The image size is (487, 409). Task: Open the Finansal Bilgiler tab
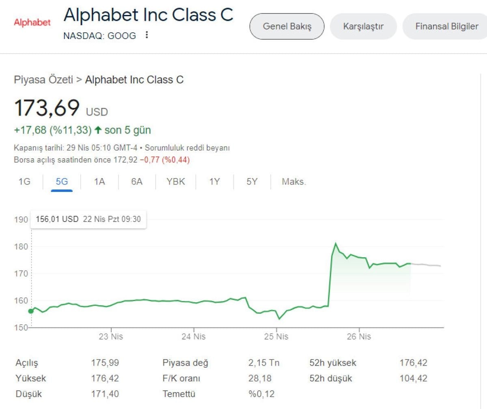click(x=446, y=26)
